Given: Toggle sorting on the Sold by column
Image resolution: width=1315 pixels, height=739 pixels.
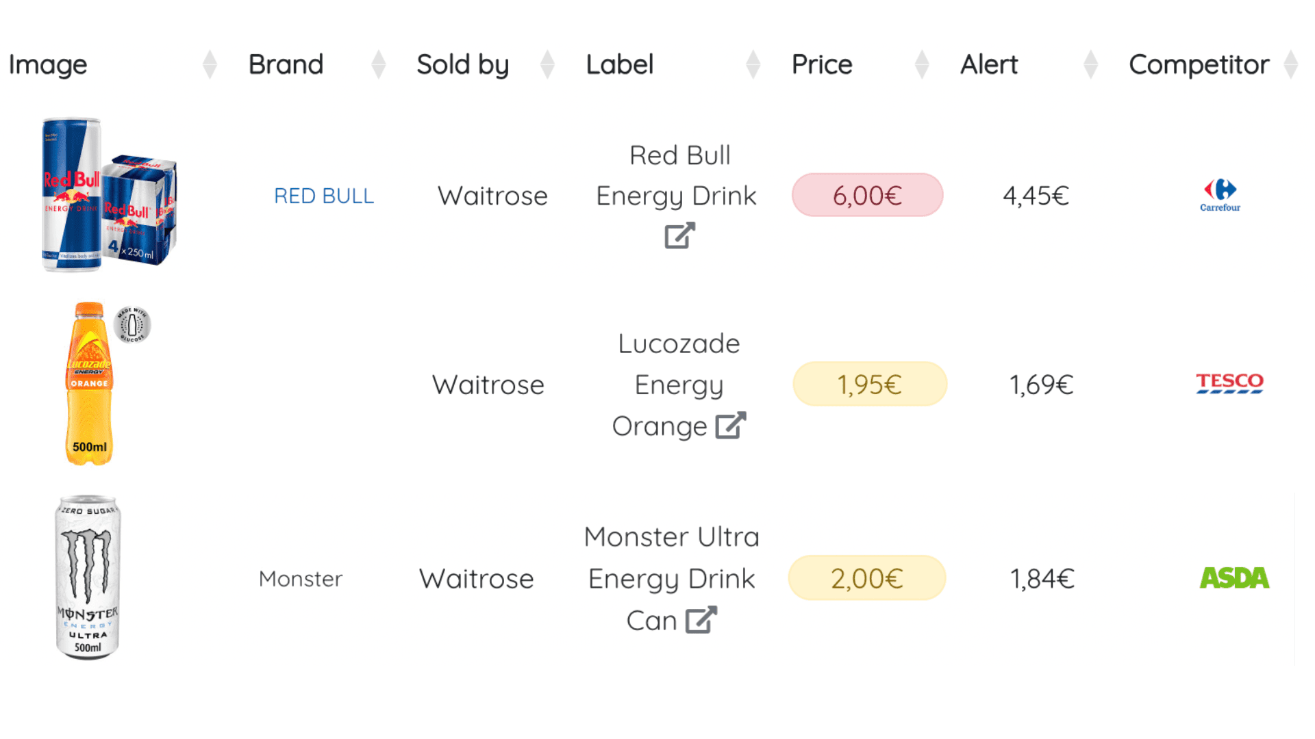Looking at the screenshot, I should (x=547, y=64).
